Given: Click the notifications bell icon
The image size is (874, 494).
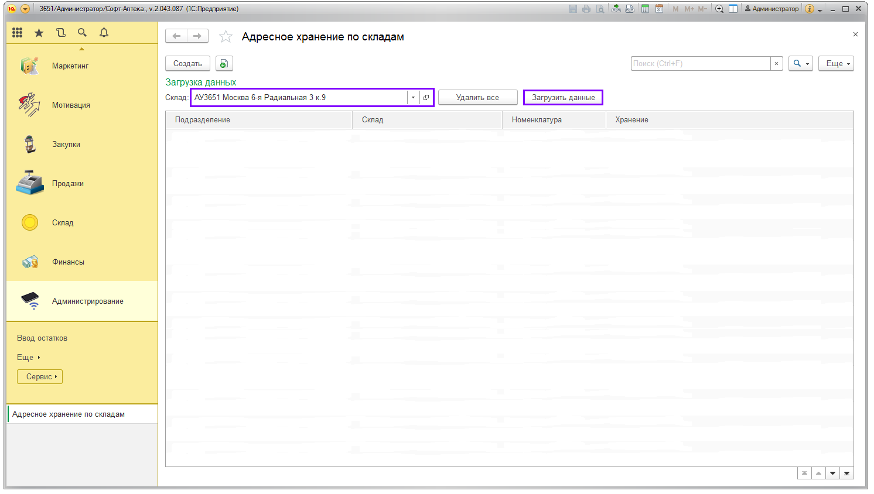Looking at the screenshot, I should (104, 33).
